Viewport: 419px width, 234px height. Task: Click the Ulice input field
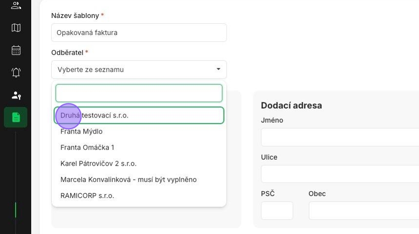(x=340, y=174)
